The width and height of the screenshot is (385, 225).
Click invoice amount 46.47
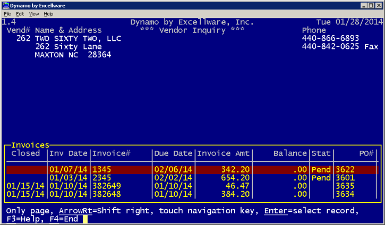point(238,186)
